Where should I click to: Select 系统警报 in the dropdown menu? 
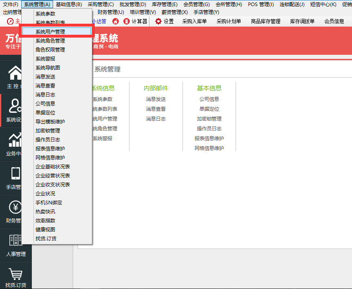pyautogui.click(x=45, y=58)
